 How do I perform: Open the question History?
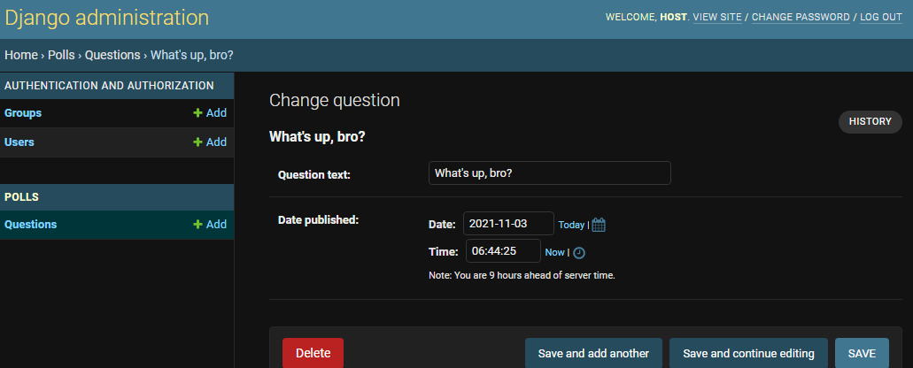(870, 121)
